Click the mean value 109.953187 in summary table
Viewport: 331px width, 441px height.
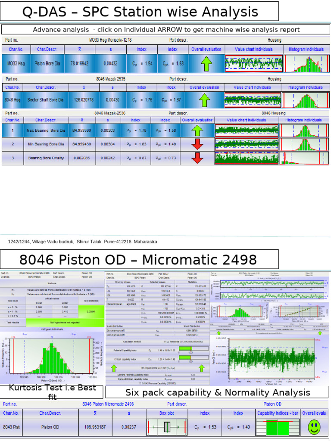[95, 427]
